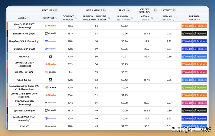Collapse the Price column group
215x136 pixels.
coord(128,10)
